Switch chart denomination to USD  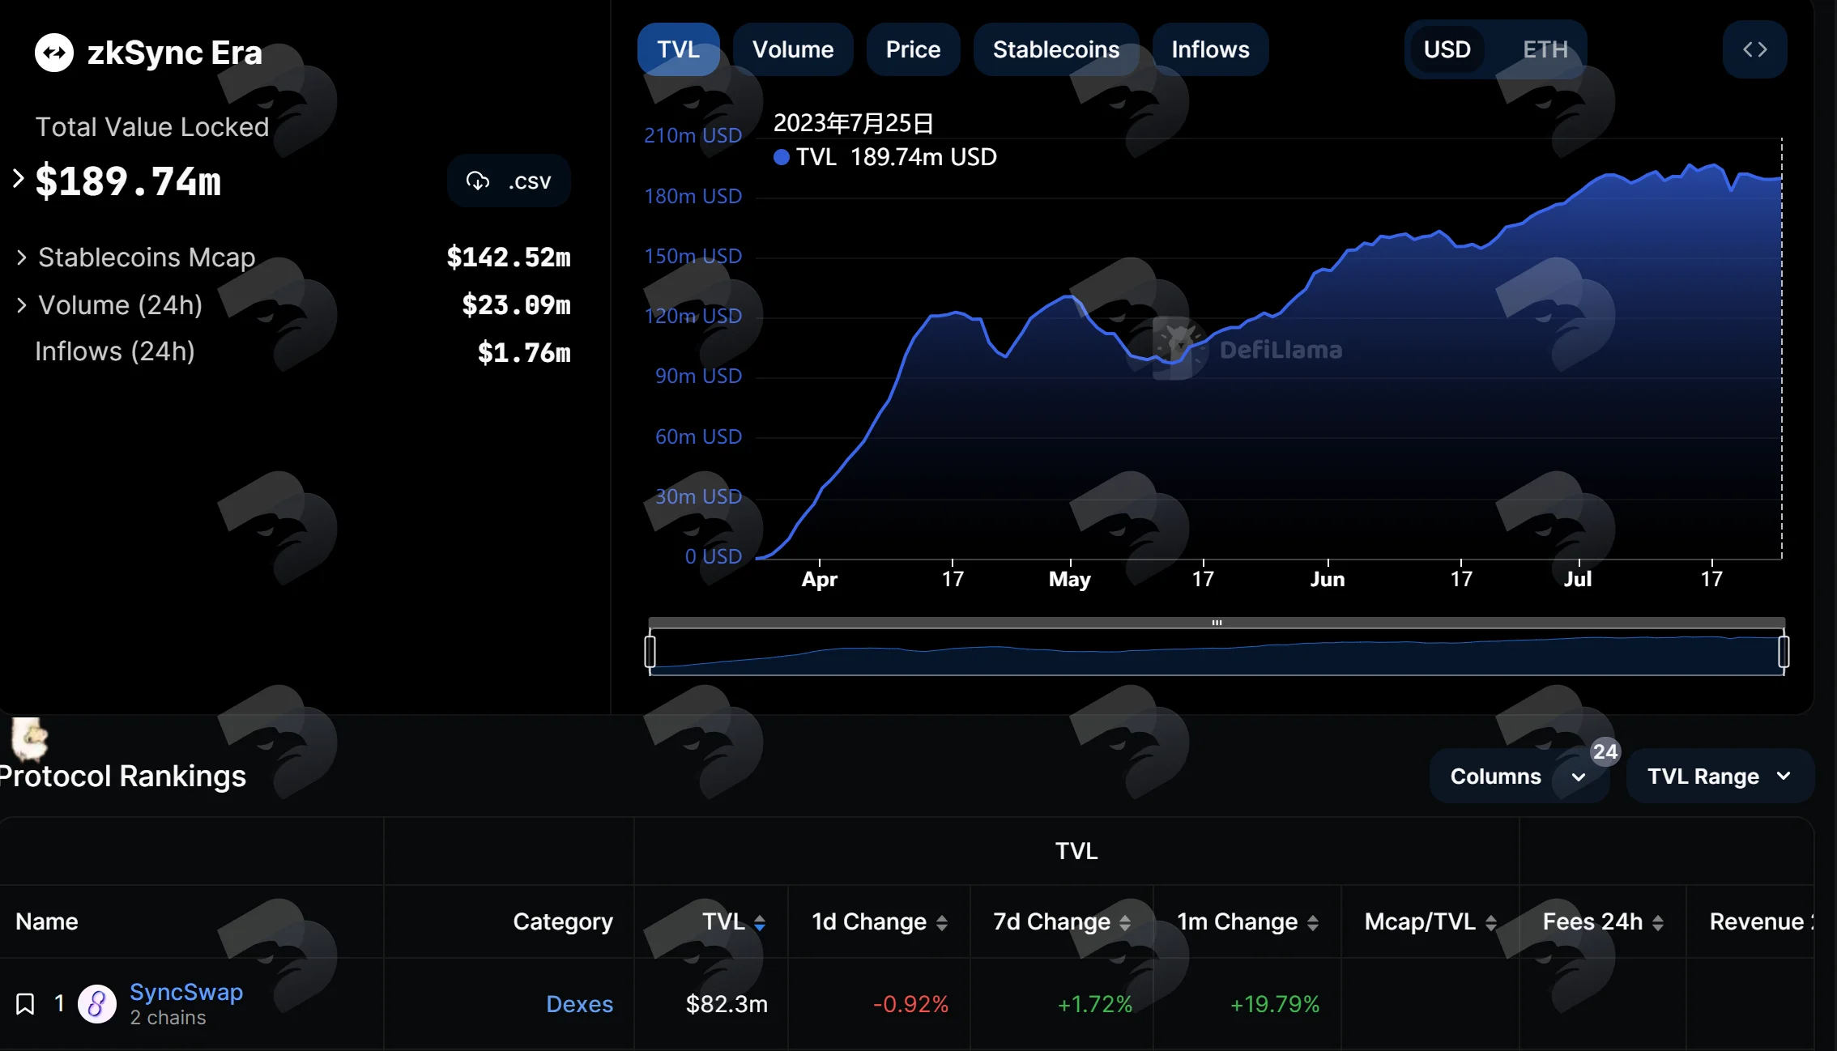coord(1447,49)
